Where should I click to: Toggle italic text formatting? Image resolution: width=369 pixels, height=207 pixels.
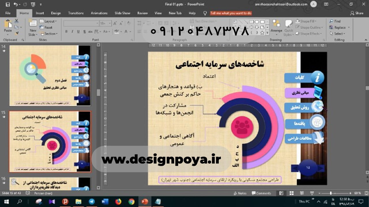tap(71, 32)
